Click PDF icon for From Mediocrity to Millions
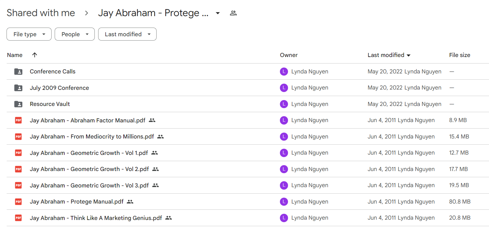This screenshot has height=246, width=489. click(18, 137)
